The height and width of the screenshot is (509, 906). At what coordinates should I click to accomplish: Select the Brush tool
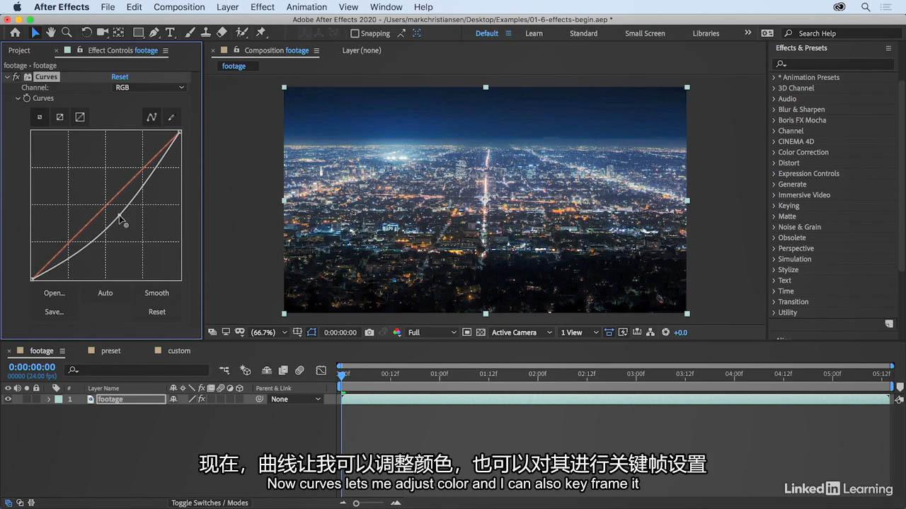(190, 33)
